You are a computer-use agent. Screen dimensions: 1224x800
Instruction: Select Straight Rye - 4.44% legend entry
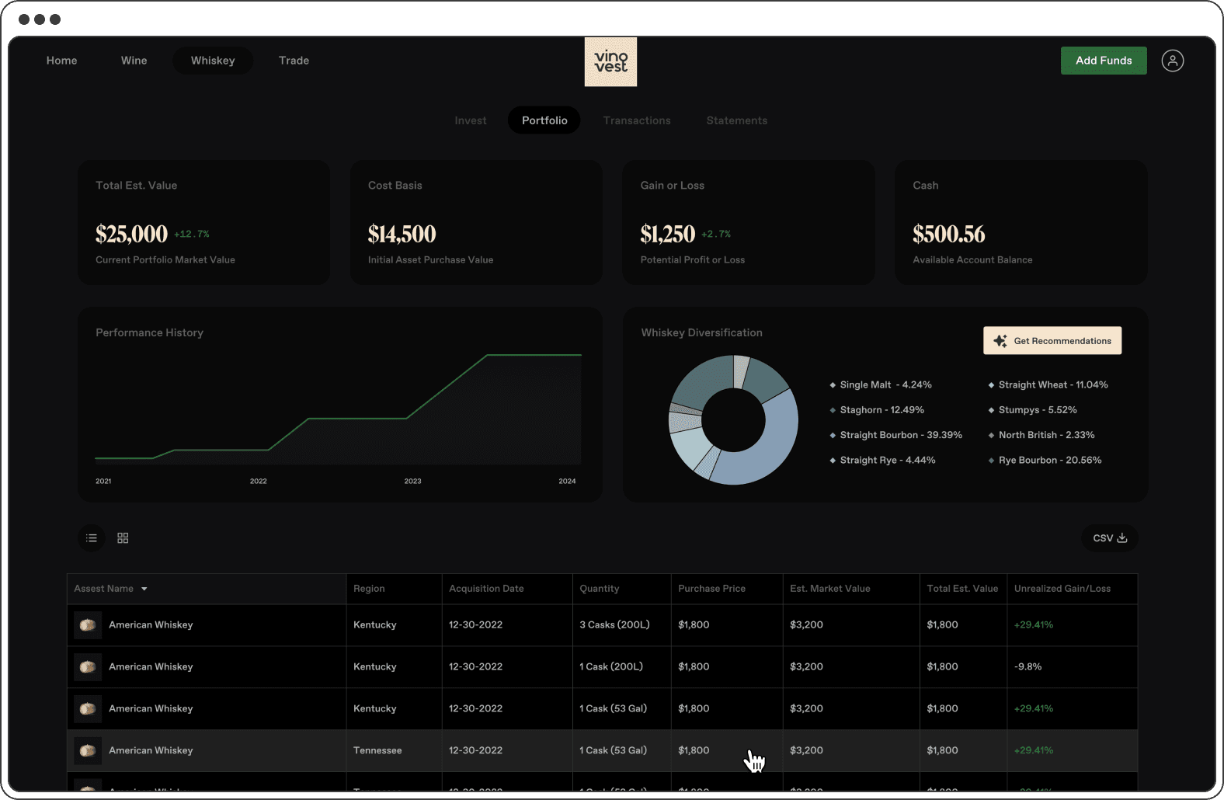point(882,461)
